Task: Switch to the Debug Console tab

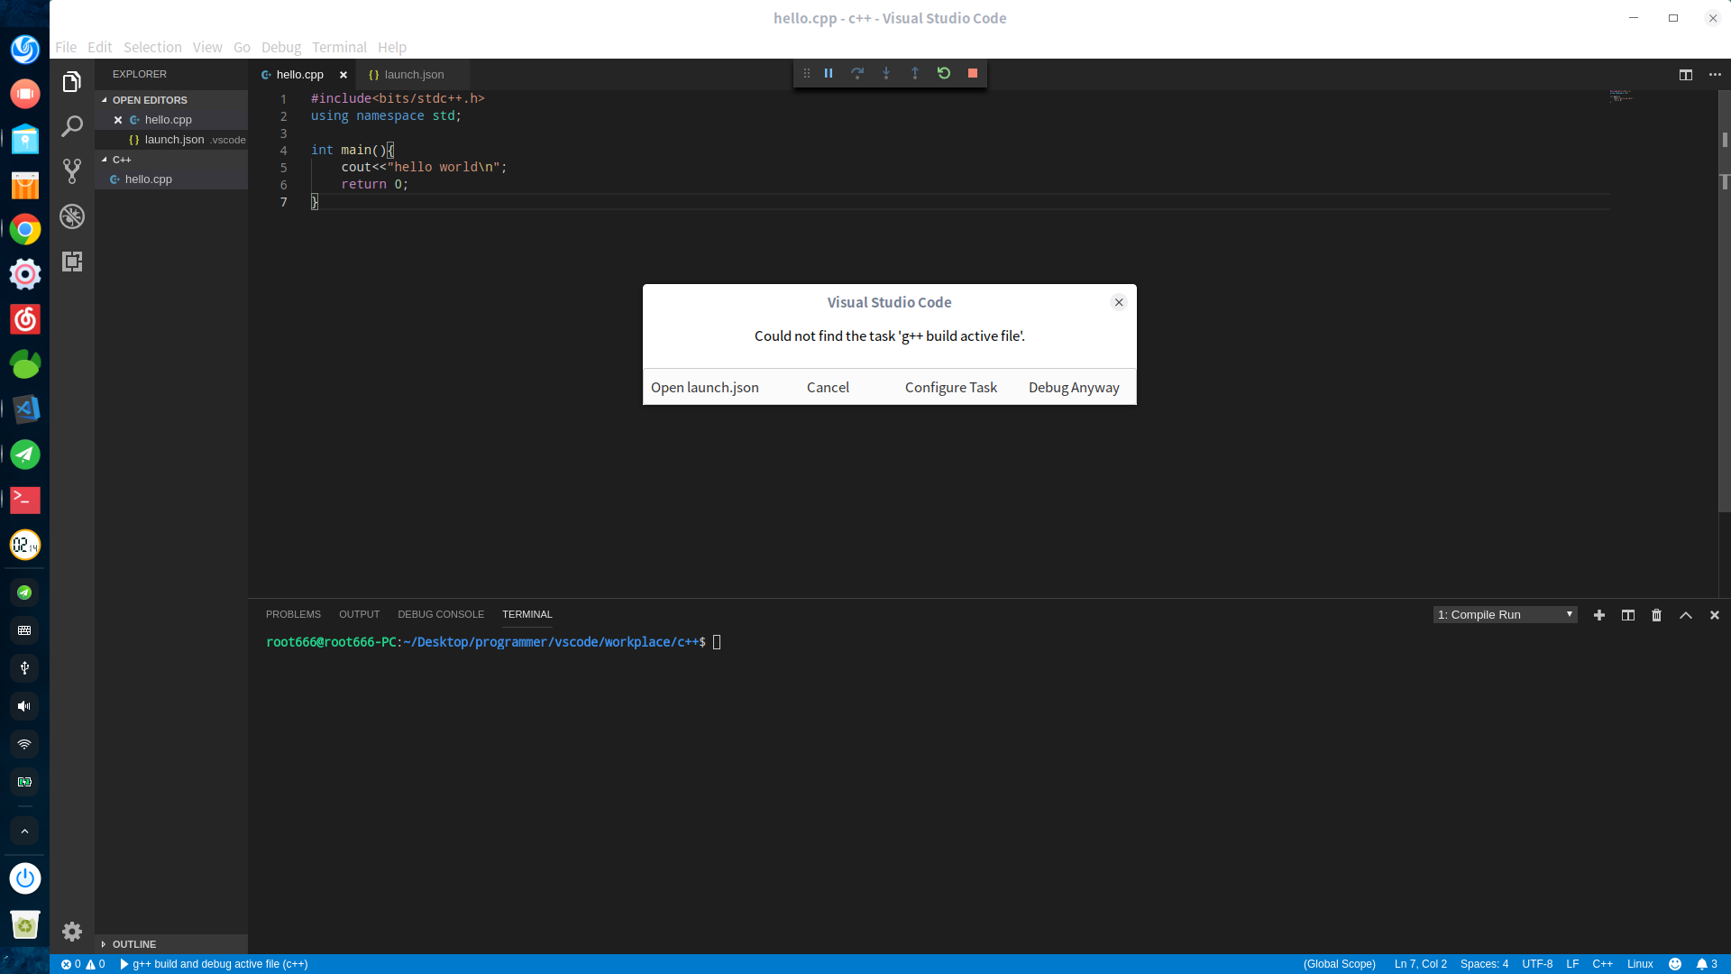Action: tap(441, 614)
